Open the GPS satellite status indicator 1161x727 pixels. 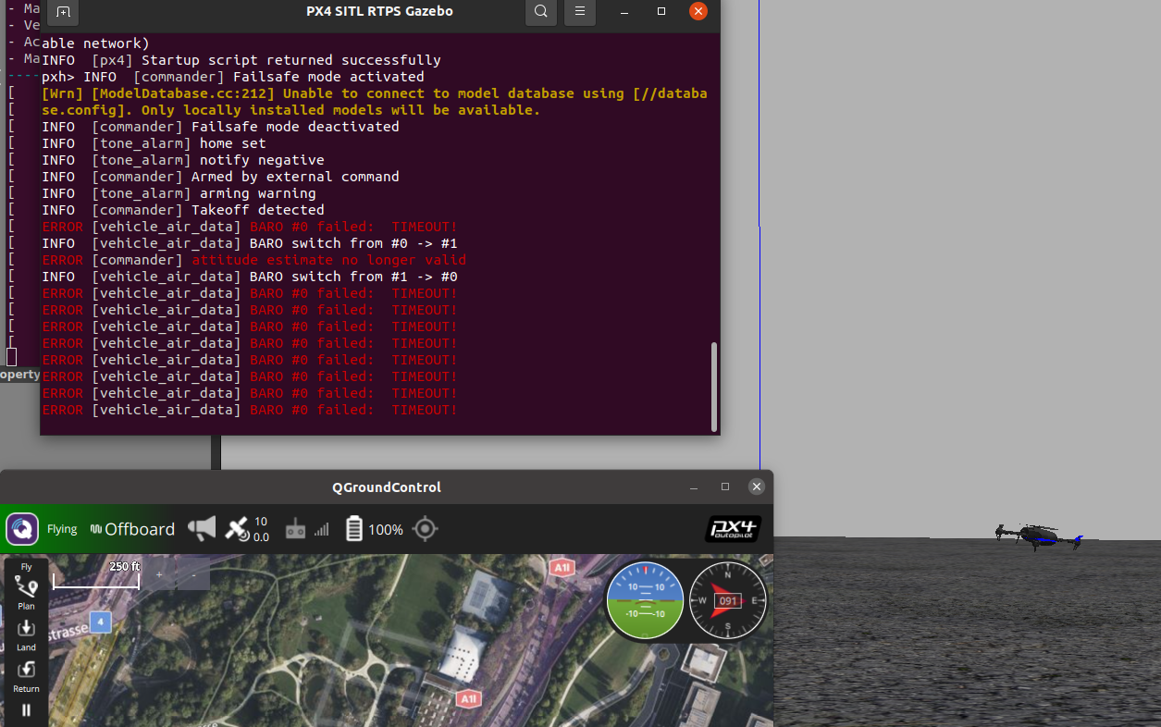[x=247, y=529]
